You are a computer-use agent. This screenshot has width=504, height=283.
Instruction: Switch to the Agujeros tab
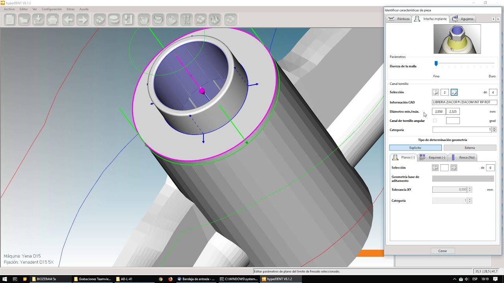pyautogui.click(x=463, y=19)
